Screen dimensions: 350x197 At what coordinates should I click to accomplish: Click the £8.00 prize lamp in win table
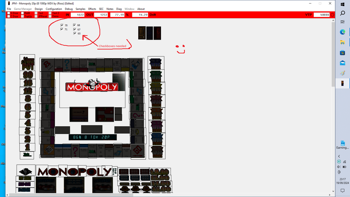(160, 171)
